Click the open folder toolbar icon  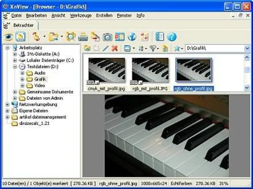click(54, 37)
